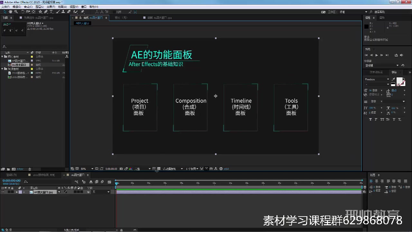Hide the AE四大窗口.jpg layer
The width and height of the screenshot is (412, 232).
pos(3,192)
